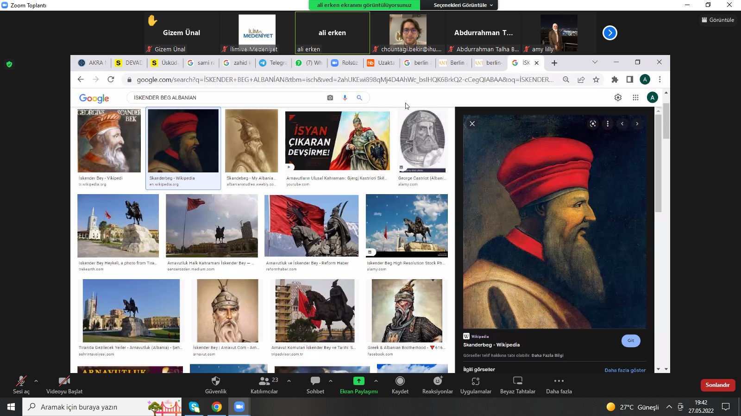Switch to Rolsüz browser tab

345,63
